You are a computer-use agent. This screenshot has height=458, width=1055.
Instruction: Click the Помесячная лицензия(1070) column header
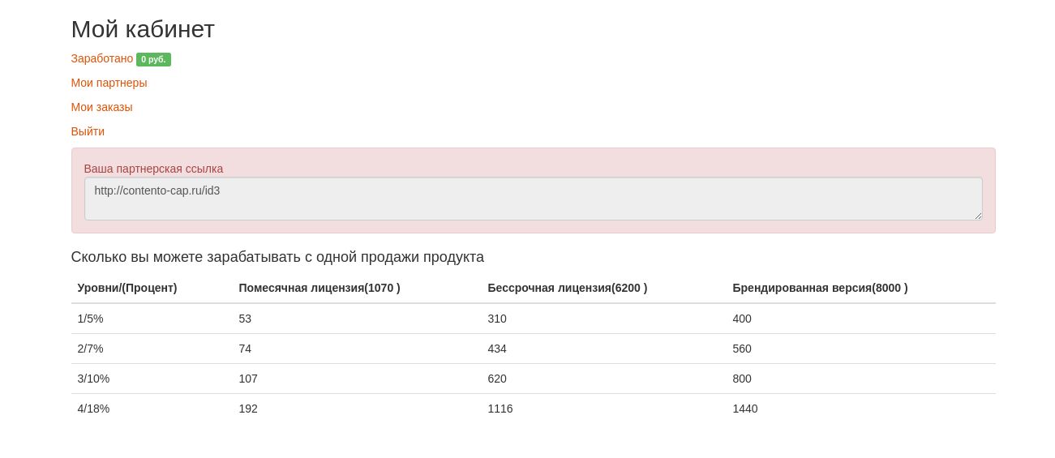[x=319, y=288]
